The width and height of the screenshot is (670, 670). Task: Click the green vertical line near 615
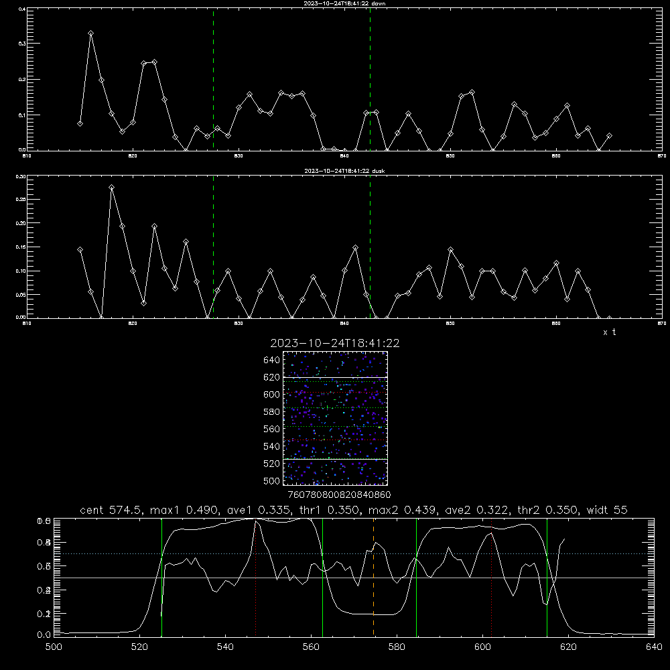click(x=547, y=577)
